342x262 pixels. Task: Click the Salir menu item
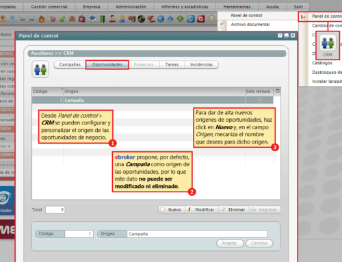coord(298,7)
